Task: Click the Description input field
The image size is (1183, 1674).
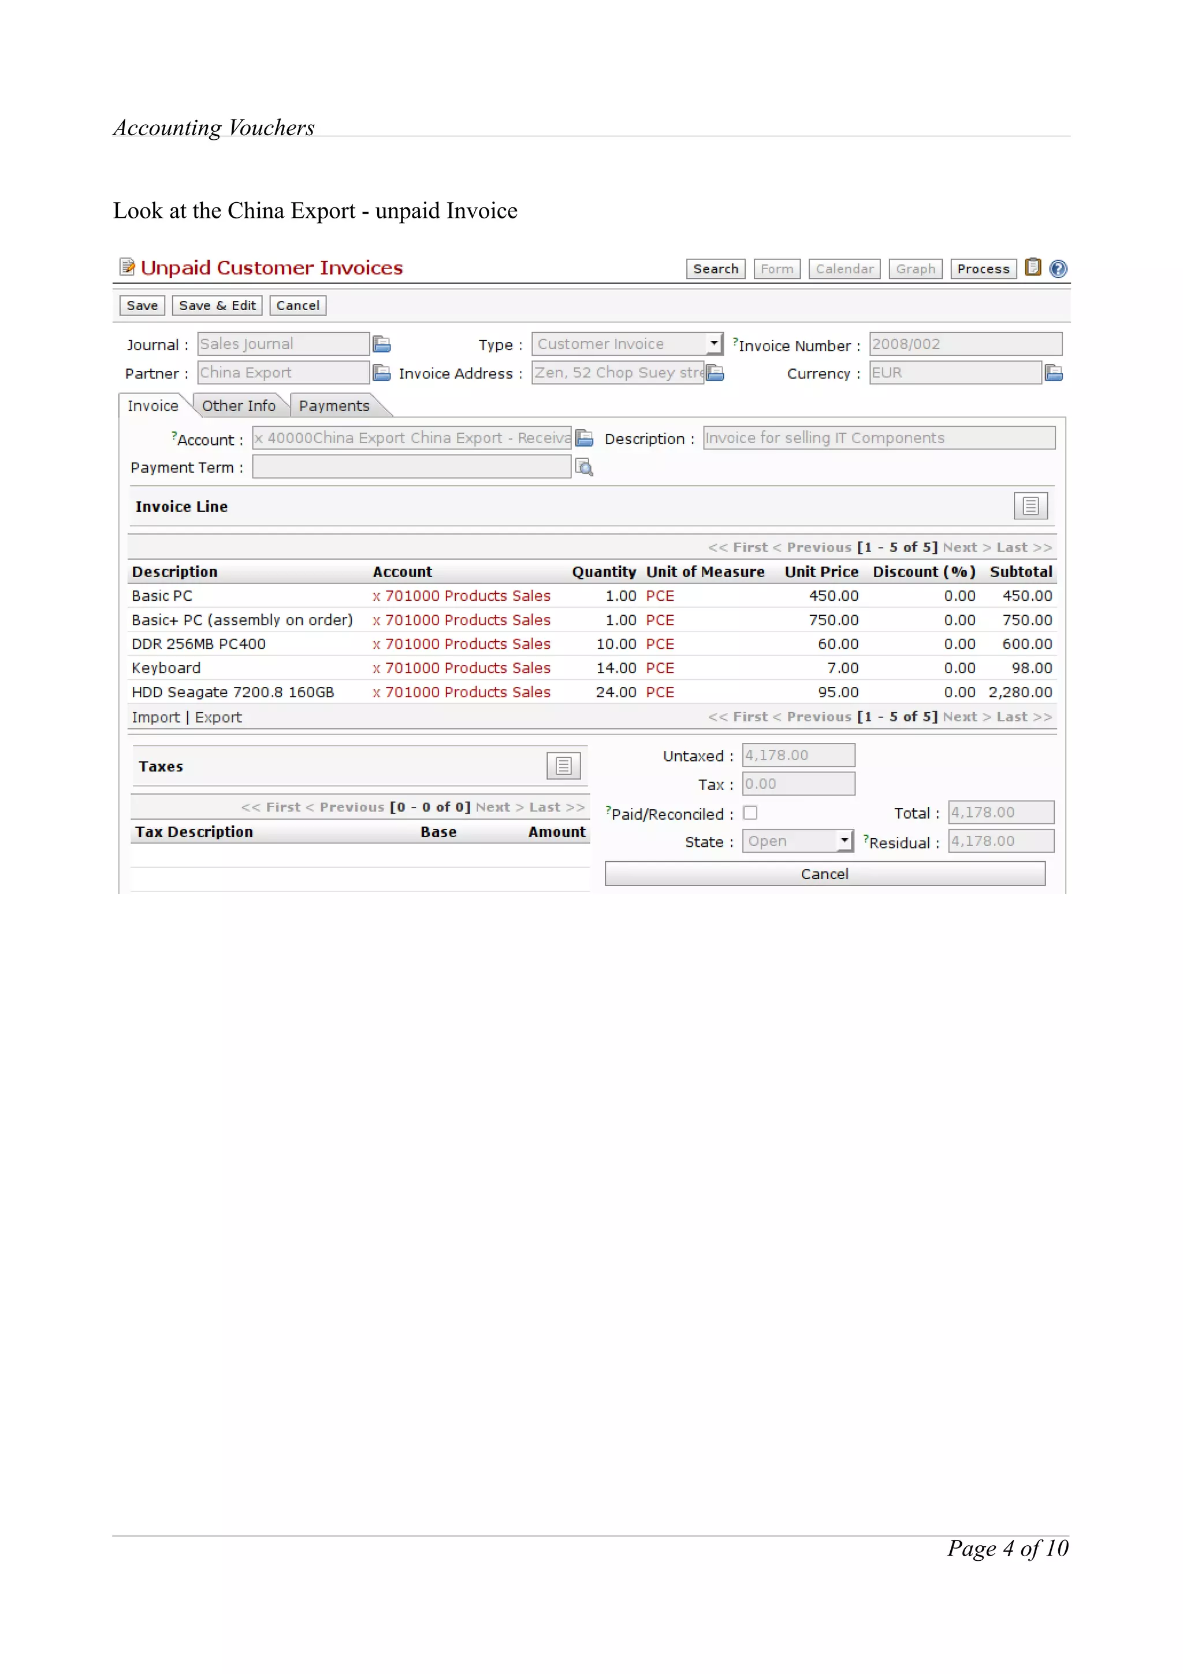Action: pos(879,437)
